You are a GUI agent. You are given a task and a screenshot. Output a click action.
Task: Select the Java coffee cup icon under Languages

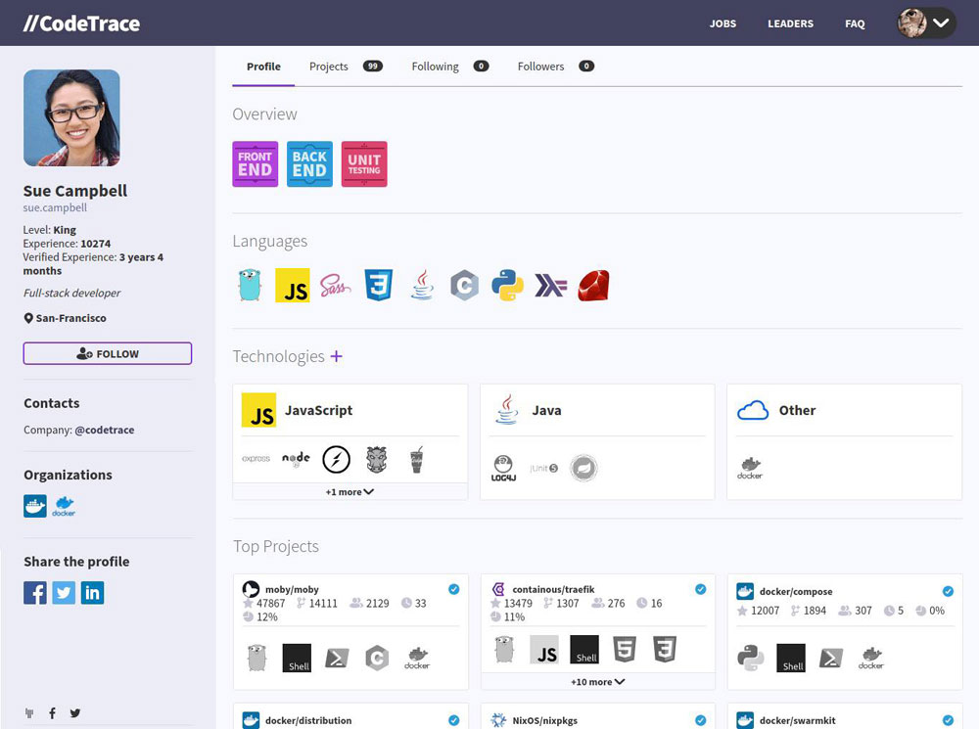tap(422, 285)
